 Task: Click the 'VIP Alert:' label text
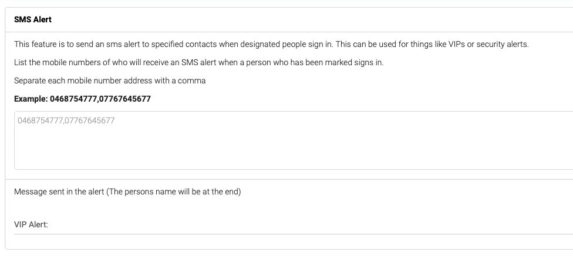click(31, 225)
